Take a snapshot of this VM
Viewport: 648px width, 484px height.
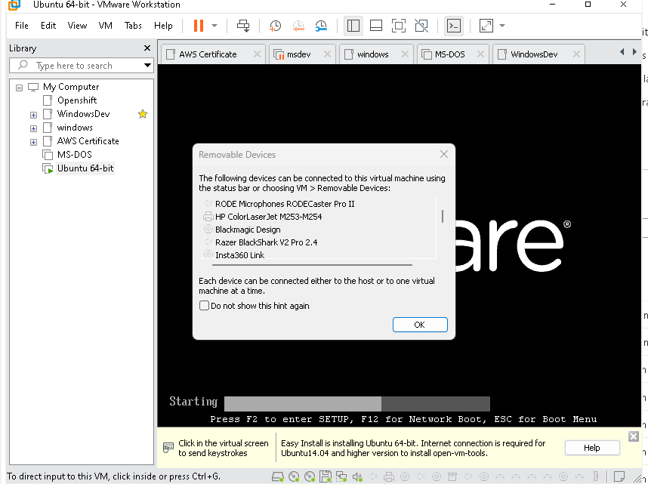click(x=275, y=26)
